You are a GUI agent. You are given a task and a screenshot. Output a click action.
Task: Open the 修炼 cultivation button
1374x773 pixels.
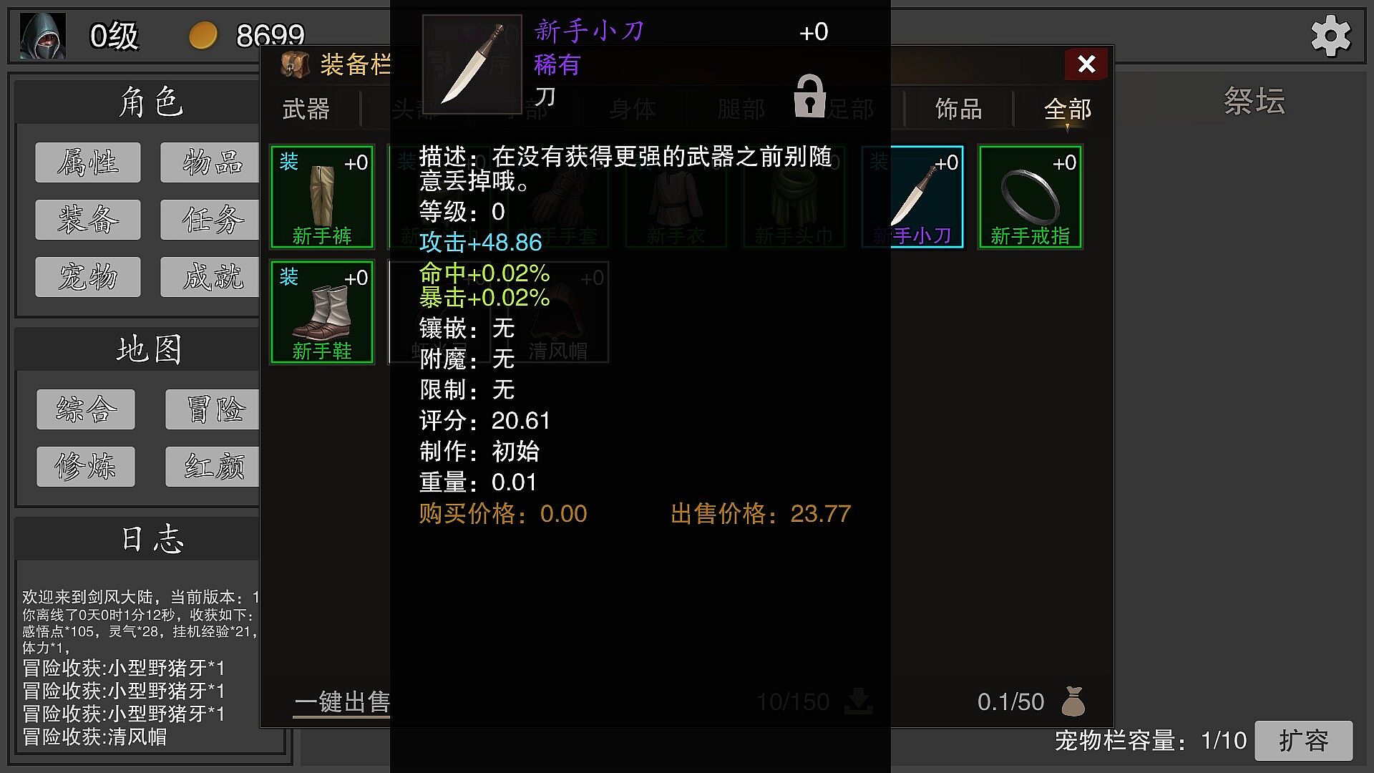tap(86, 467)
